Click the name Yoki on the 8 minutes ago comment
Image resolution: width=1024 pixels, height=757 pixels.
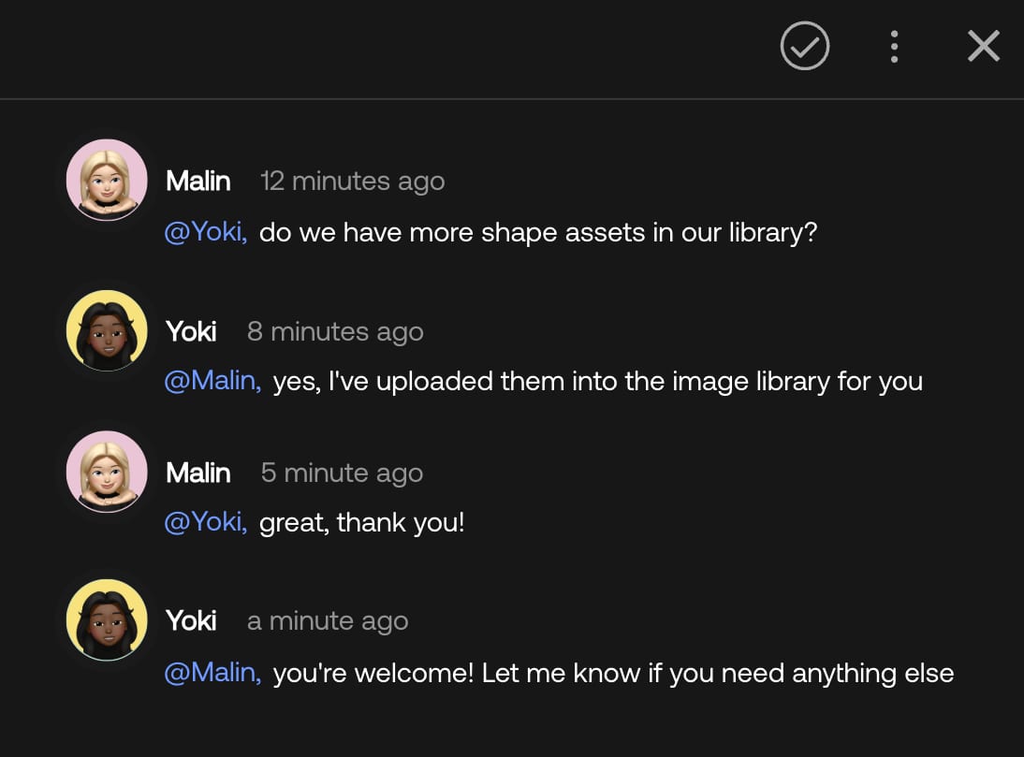[191, 331]
